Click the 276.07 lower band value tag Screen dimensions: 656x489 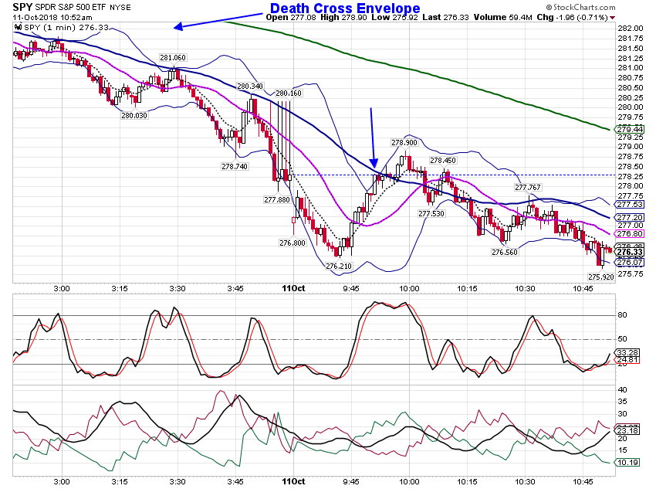[x=629, y=262]
